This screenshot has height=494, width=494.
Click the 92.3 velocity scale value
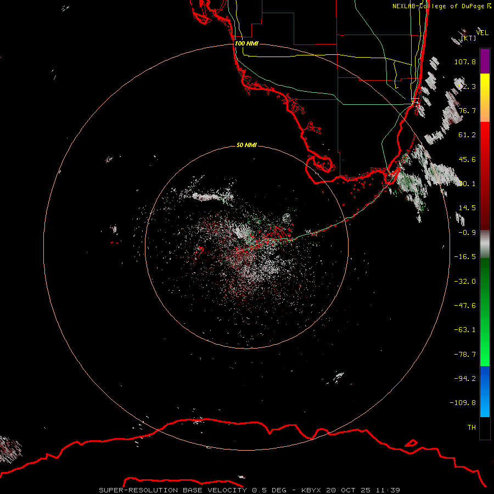point(467,86)
